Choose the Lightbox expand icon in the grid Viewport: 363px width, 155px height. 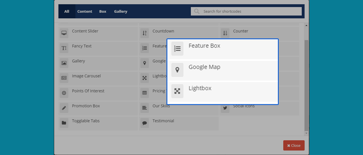pos(145,78)
